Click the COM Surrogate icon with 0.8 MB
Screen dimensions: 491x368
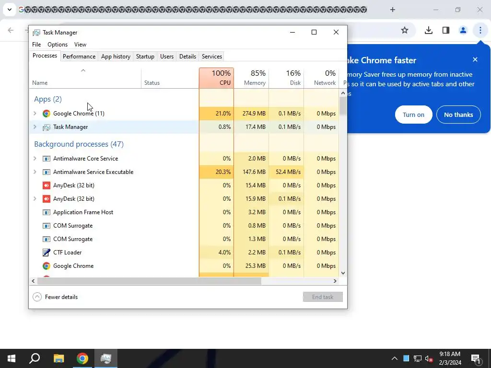tap(47, 226)
